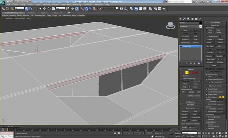Open the Polygon Modeling ribbon panel
The image size is (228, 138).
[x=9, y=16]
